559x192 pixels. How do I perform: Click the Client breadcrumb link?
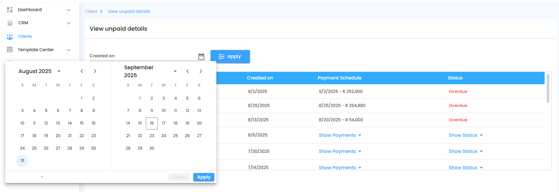91,11
